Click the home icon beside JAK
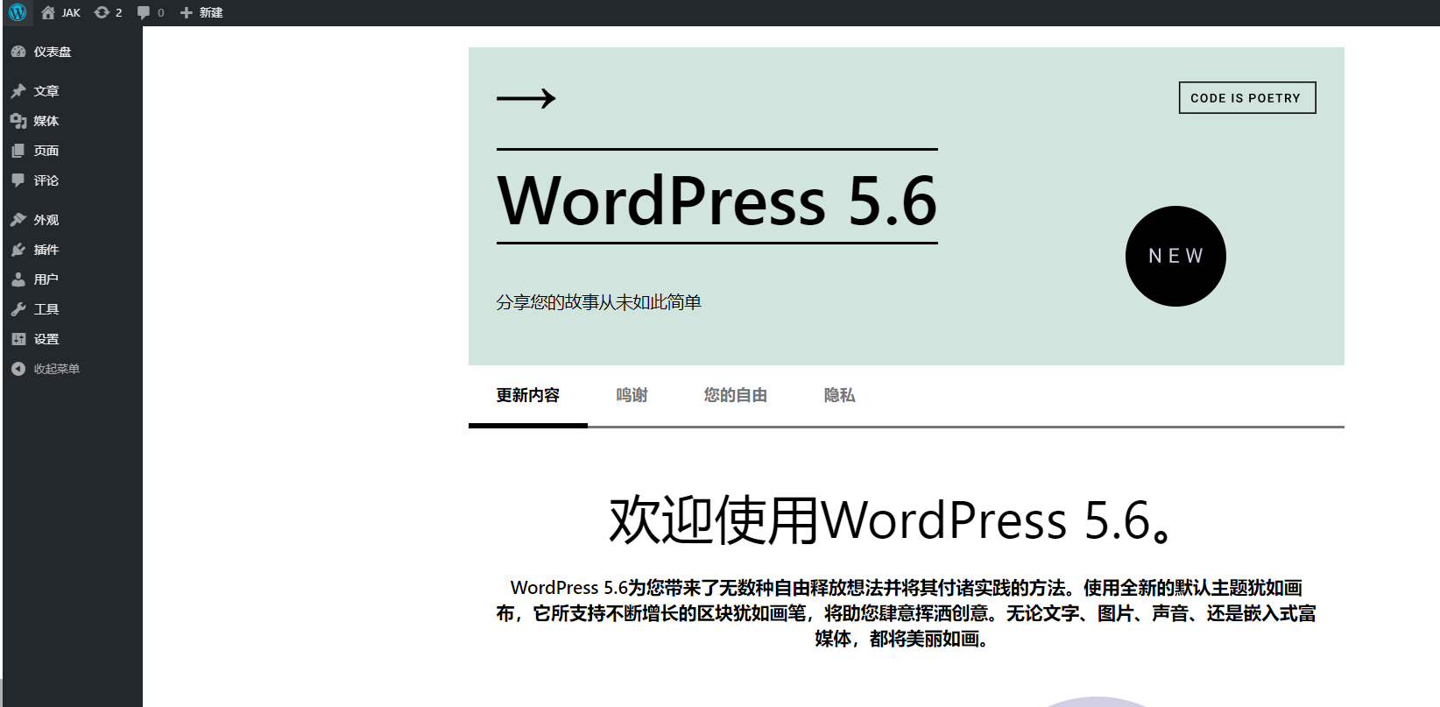 coord(48,12)
